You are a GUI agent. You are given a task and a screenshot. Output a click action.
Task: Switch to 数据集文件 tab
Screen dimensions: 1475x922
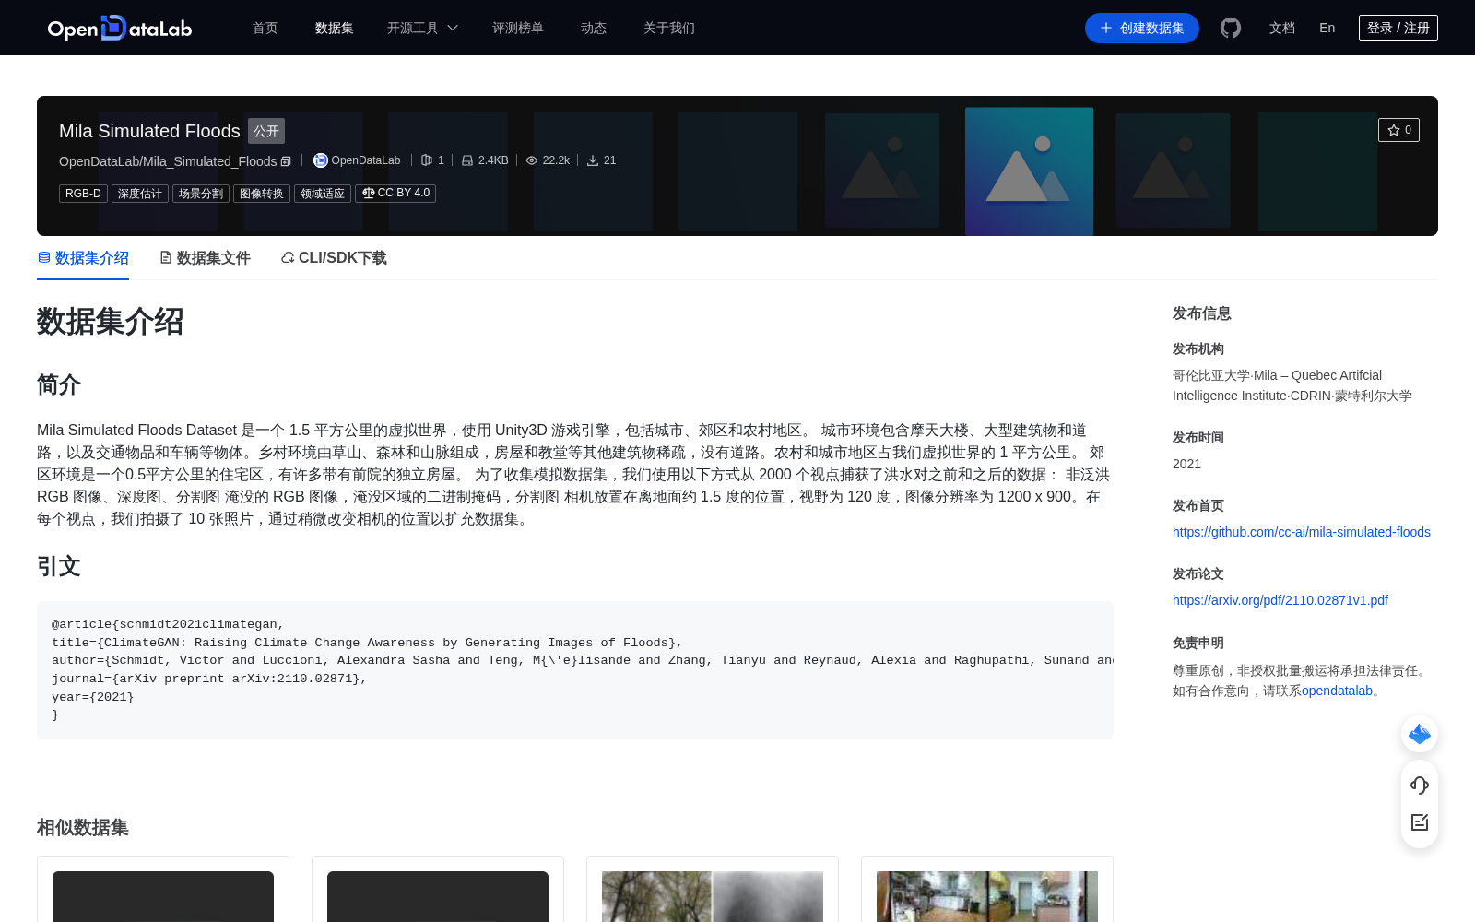point(205,258)
